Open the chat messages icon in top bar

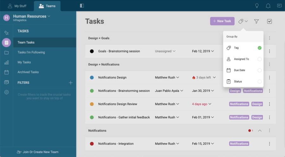(x=279, y=6)
